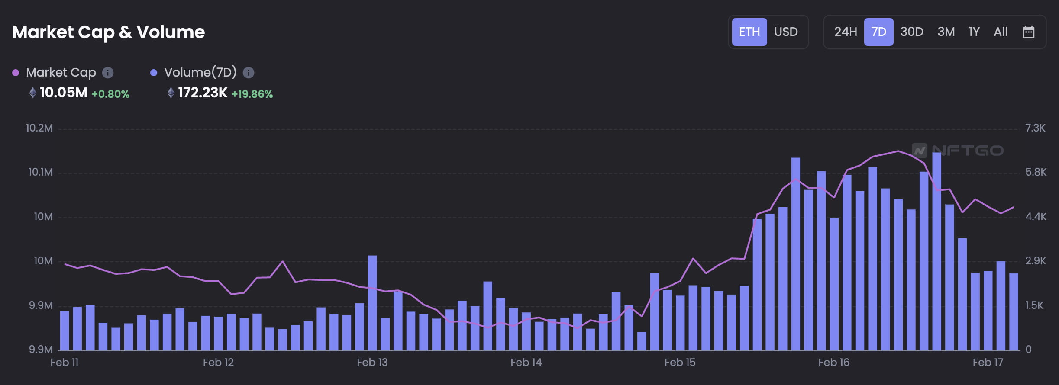Click the Volume(7D) info icon
Viewport: 1059px width, 385px height.
[x=249, y=73]
